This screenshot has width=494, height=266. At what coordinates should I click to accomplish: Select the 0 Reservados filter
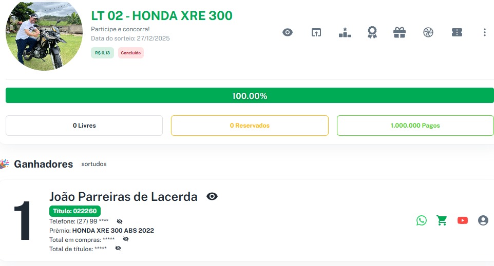[x=250, y=126]
